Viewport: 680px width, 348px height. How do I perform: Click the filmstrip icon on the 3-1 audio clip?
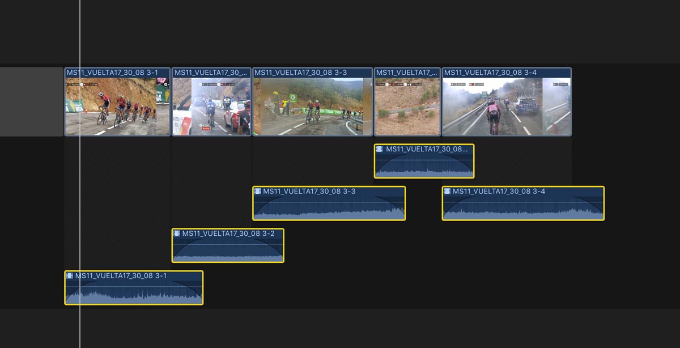coord(70,276)
